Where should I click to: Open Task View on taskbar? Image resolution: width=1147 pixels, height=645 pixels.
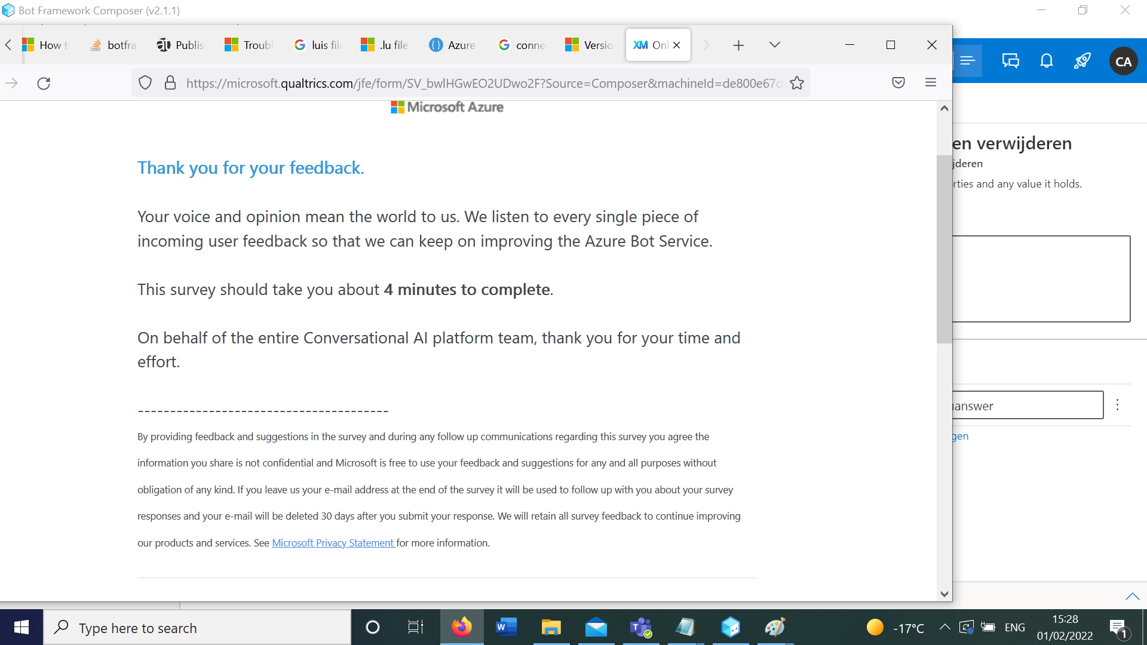click(x=416, y=628)
